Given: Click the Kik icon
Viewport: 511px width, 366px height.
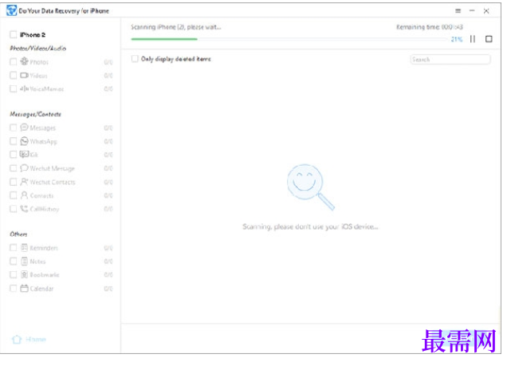Looking at the screenshot, I should point(25,154).
